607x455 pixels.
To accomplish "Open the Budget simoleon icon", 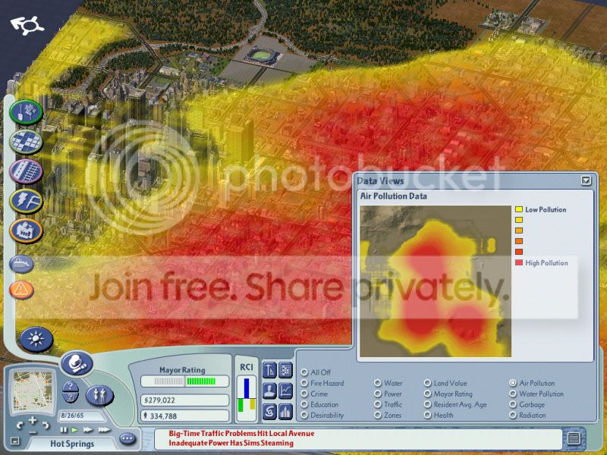I will click(x=269, y=411).
